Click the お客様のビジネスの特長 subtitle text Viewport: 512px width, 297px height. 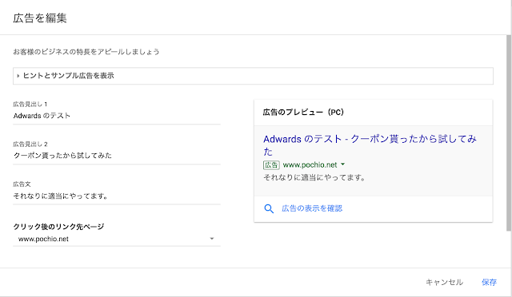pyautogui.click(x=86, y=52)
